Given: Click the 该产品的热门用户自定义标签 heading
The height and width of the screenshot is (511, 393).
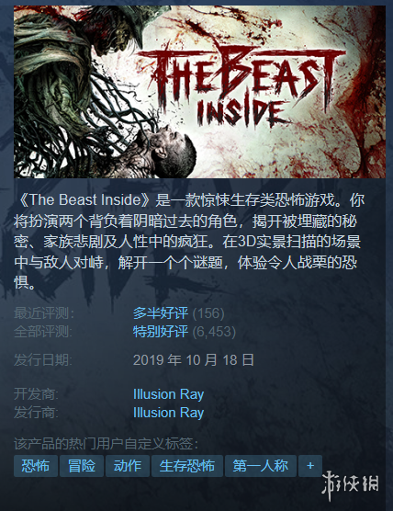Looking at the screenshot, I should pos(107,444).
